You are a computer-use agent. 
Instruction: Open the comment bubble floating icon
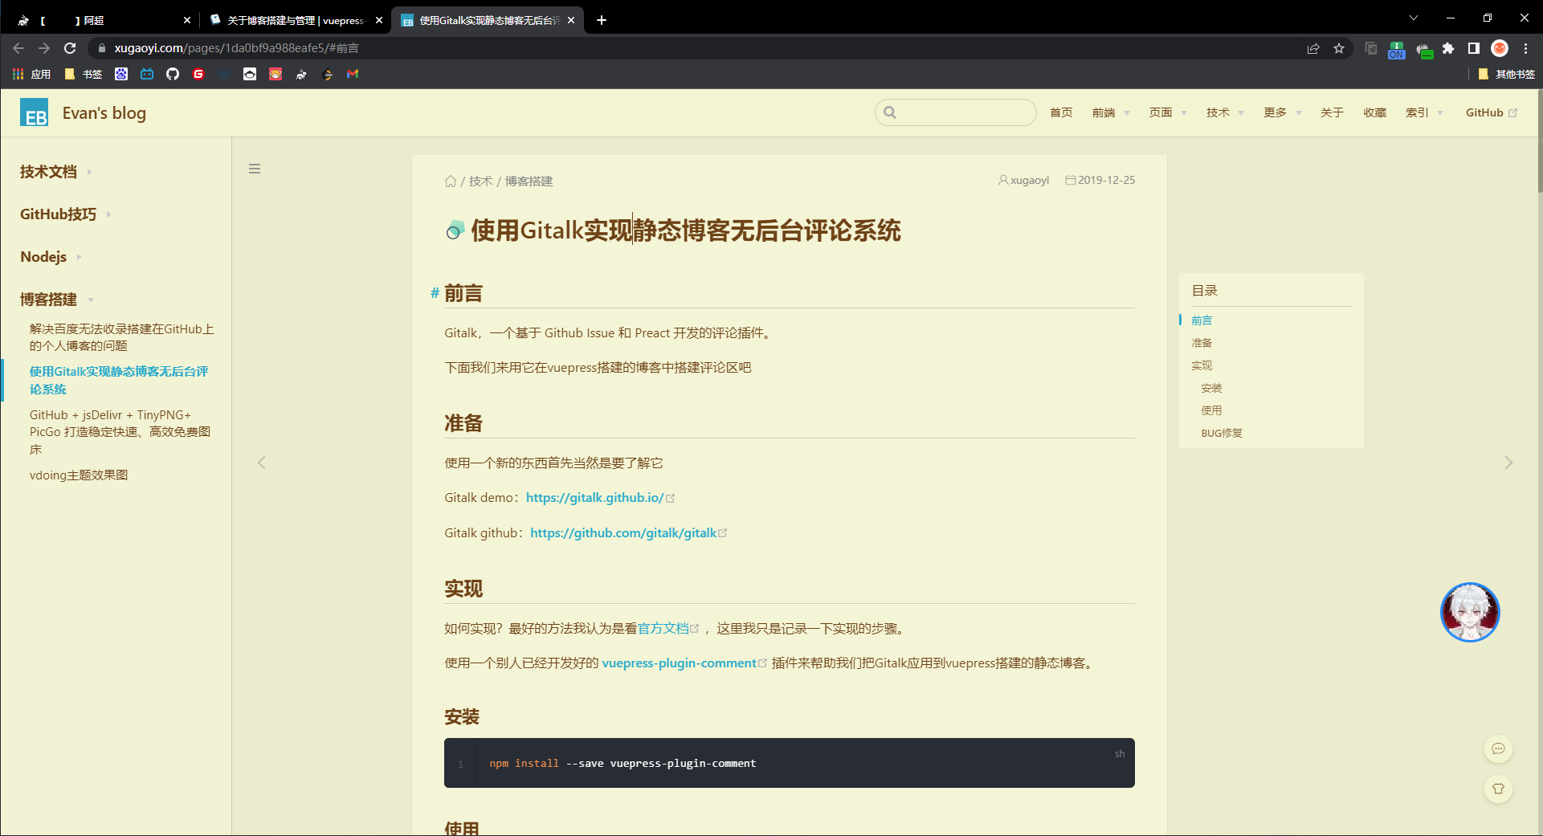click(1498, 748)
